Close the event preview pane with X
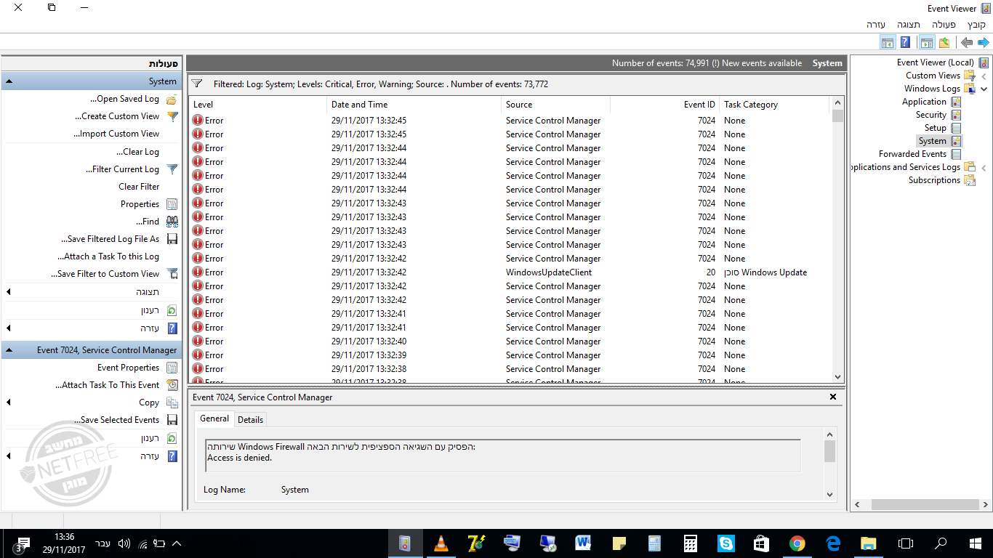This screenshot has height=558, width=993. (834, 397)
